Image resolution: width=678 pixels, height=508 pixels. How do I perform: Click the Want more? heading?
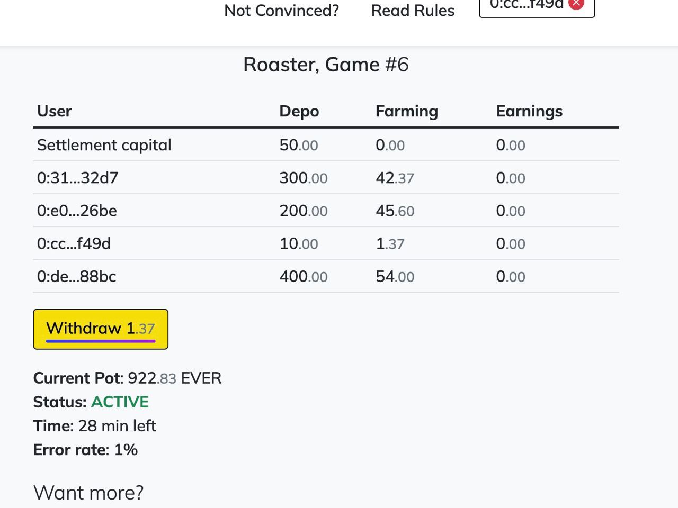88,492
